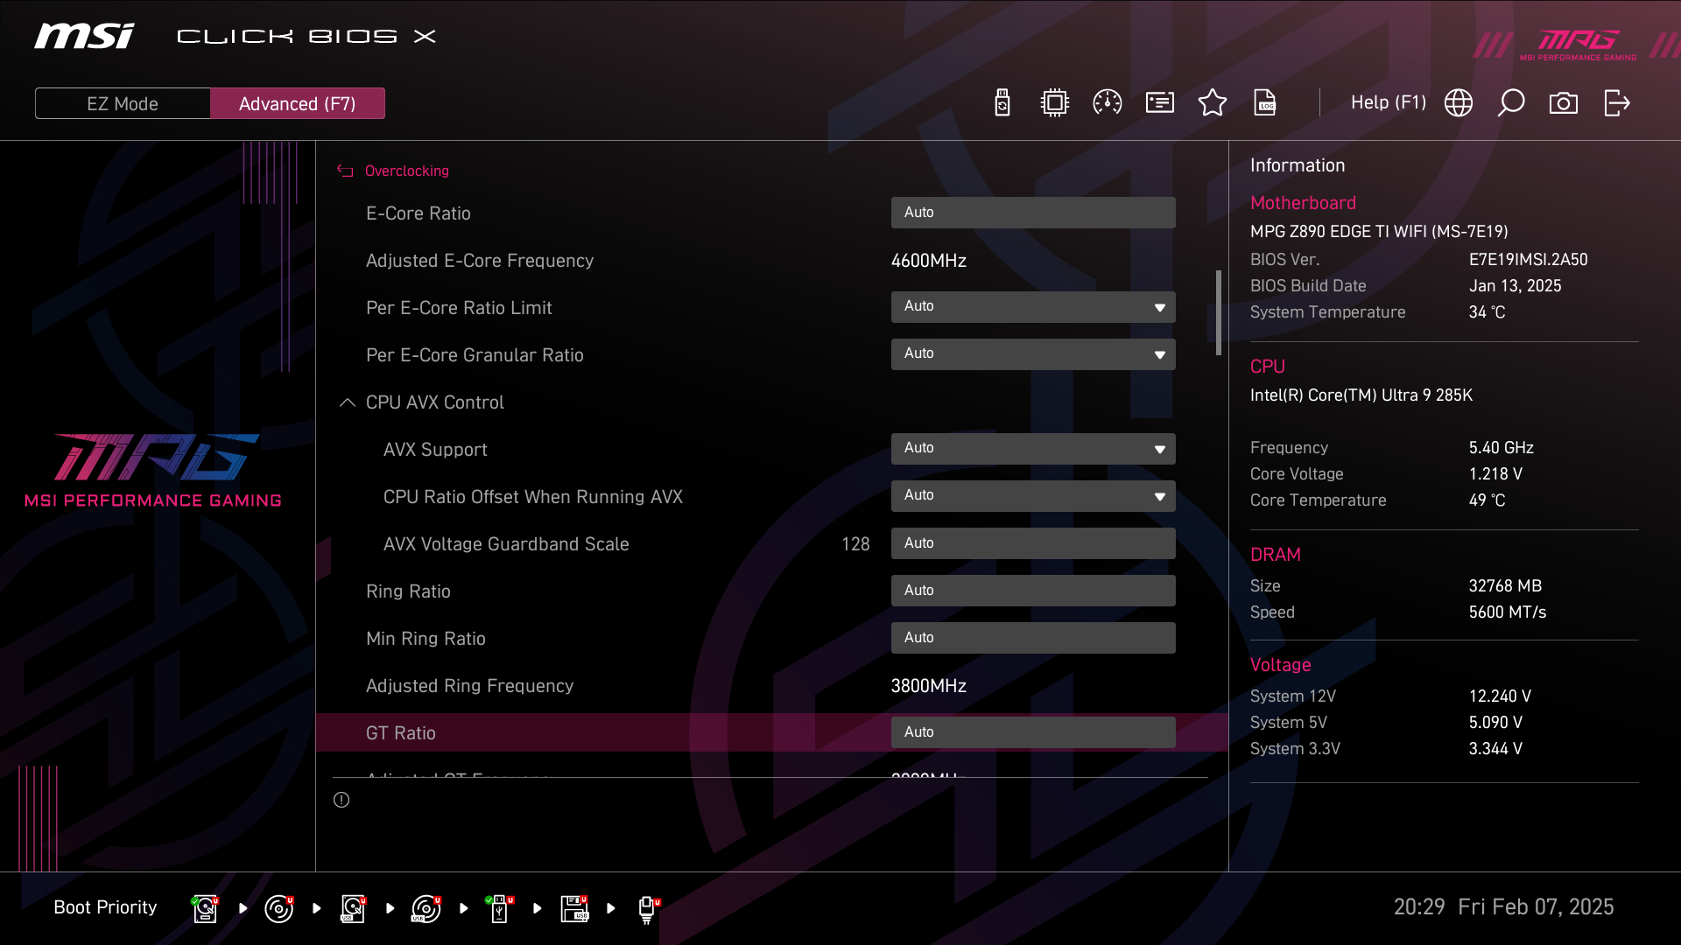Screen dimensions: 1681x945
Task: Open the Per E-Core Ratio Limit dropdown
Action: tap(1033, 307)
